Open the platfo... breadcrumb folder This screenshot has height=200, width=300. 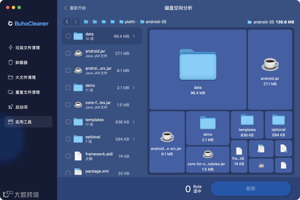click(128, 22)
